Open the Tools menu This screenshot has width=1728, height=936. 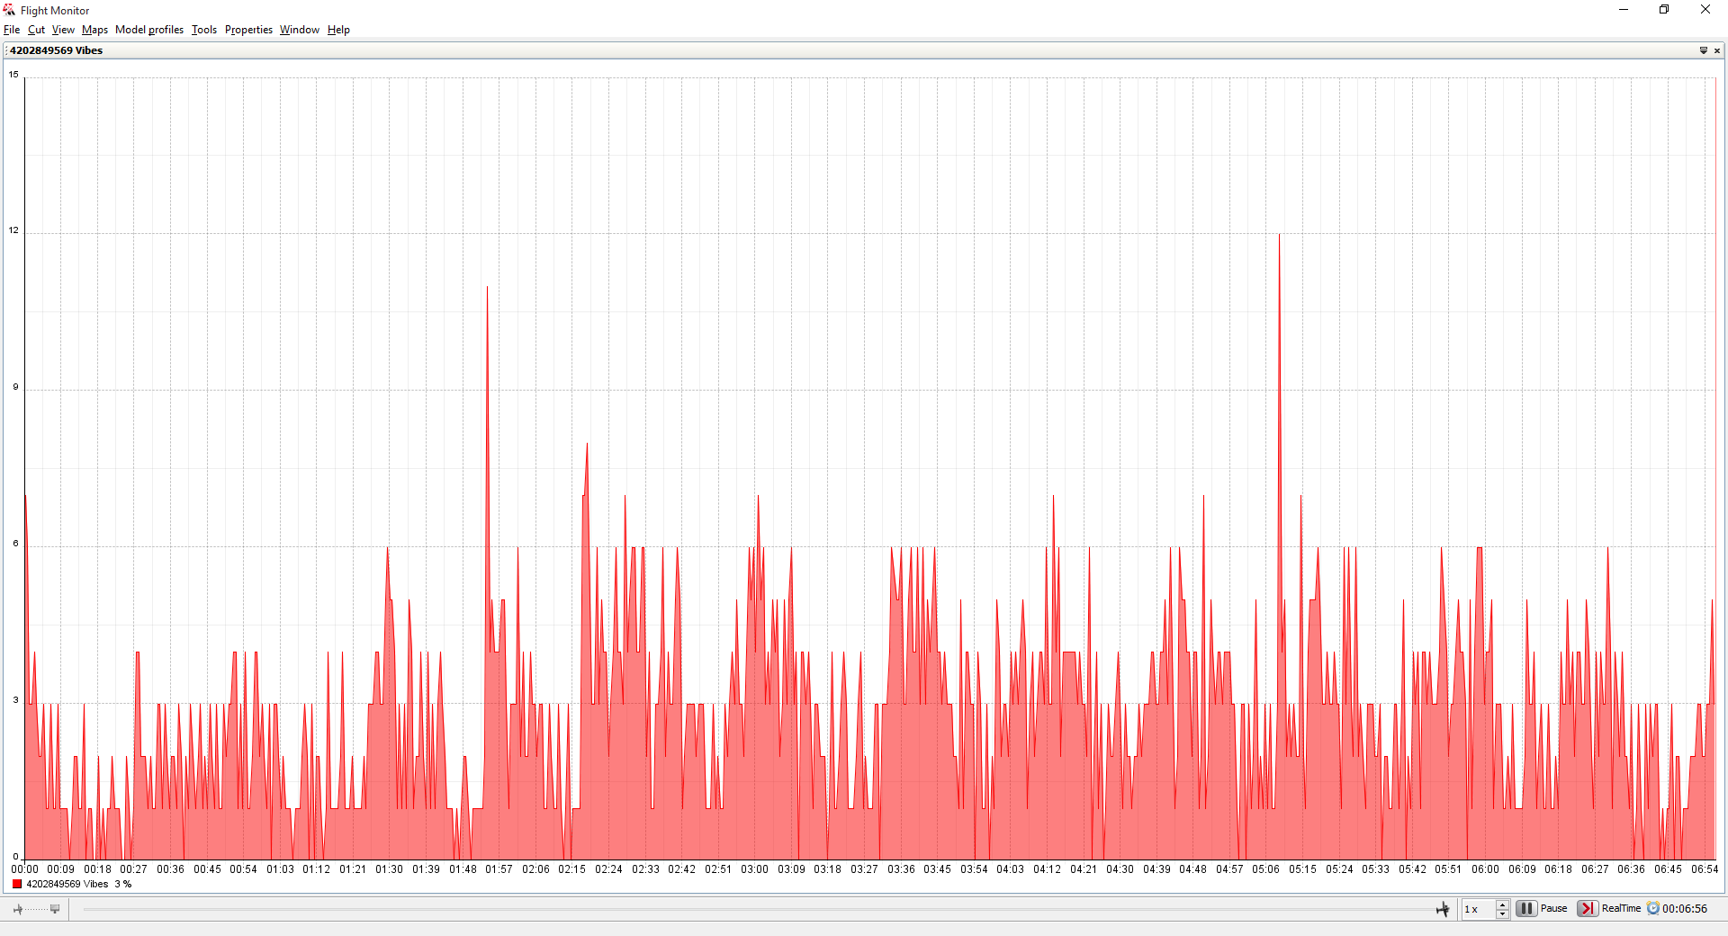click(204, 30)
